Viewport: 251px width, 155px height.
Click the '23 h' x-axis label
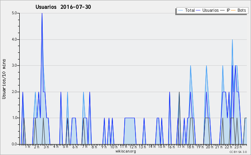point(238,147)
